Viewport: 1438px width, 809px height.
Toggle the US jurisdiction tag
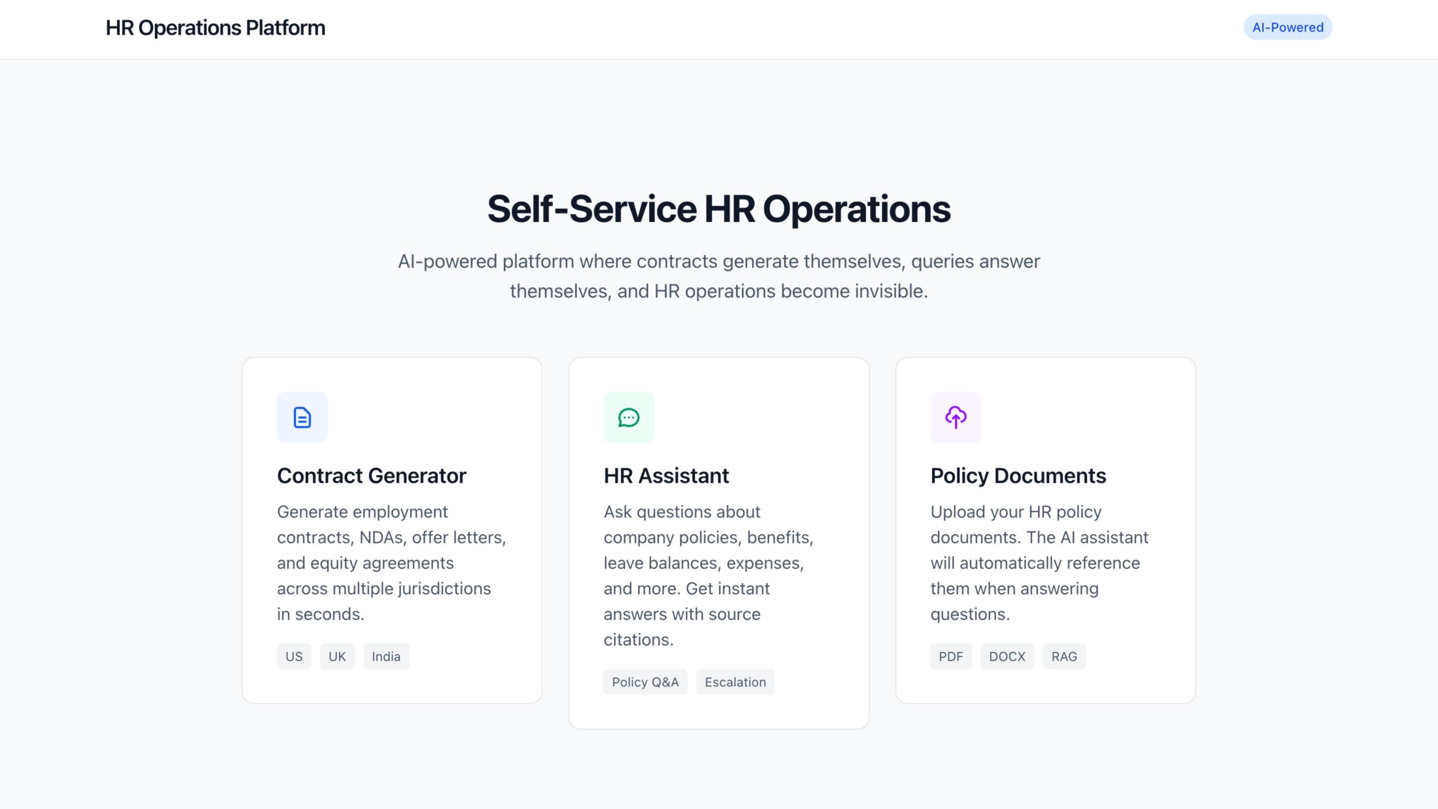[x=294, y=656]
